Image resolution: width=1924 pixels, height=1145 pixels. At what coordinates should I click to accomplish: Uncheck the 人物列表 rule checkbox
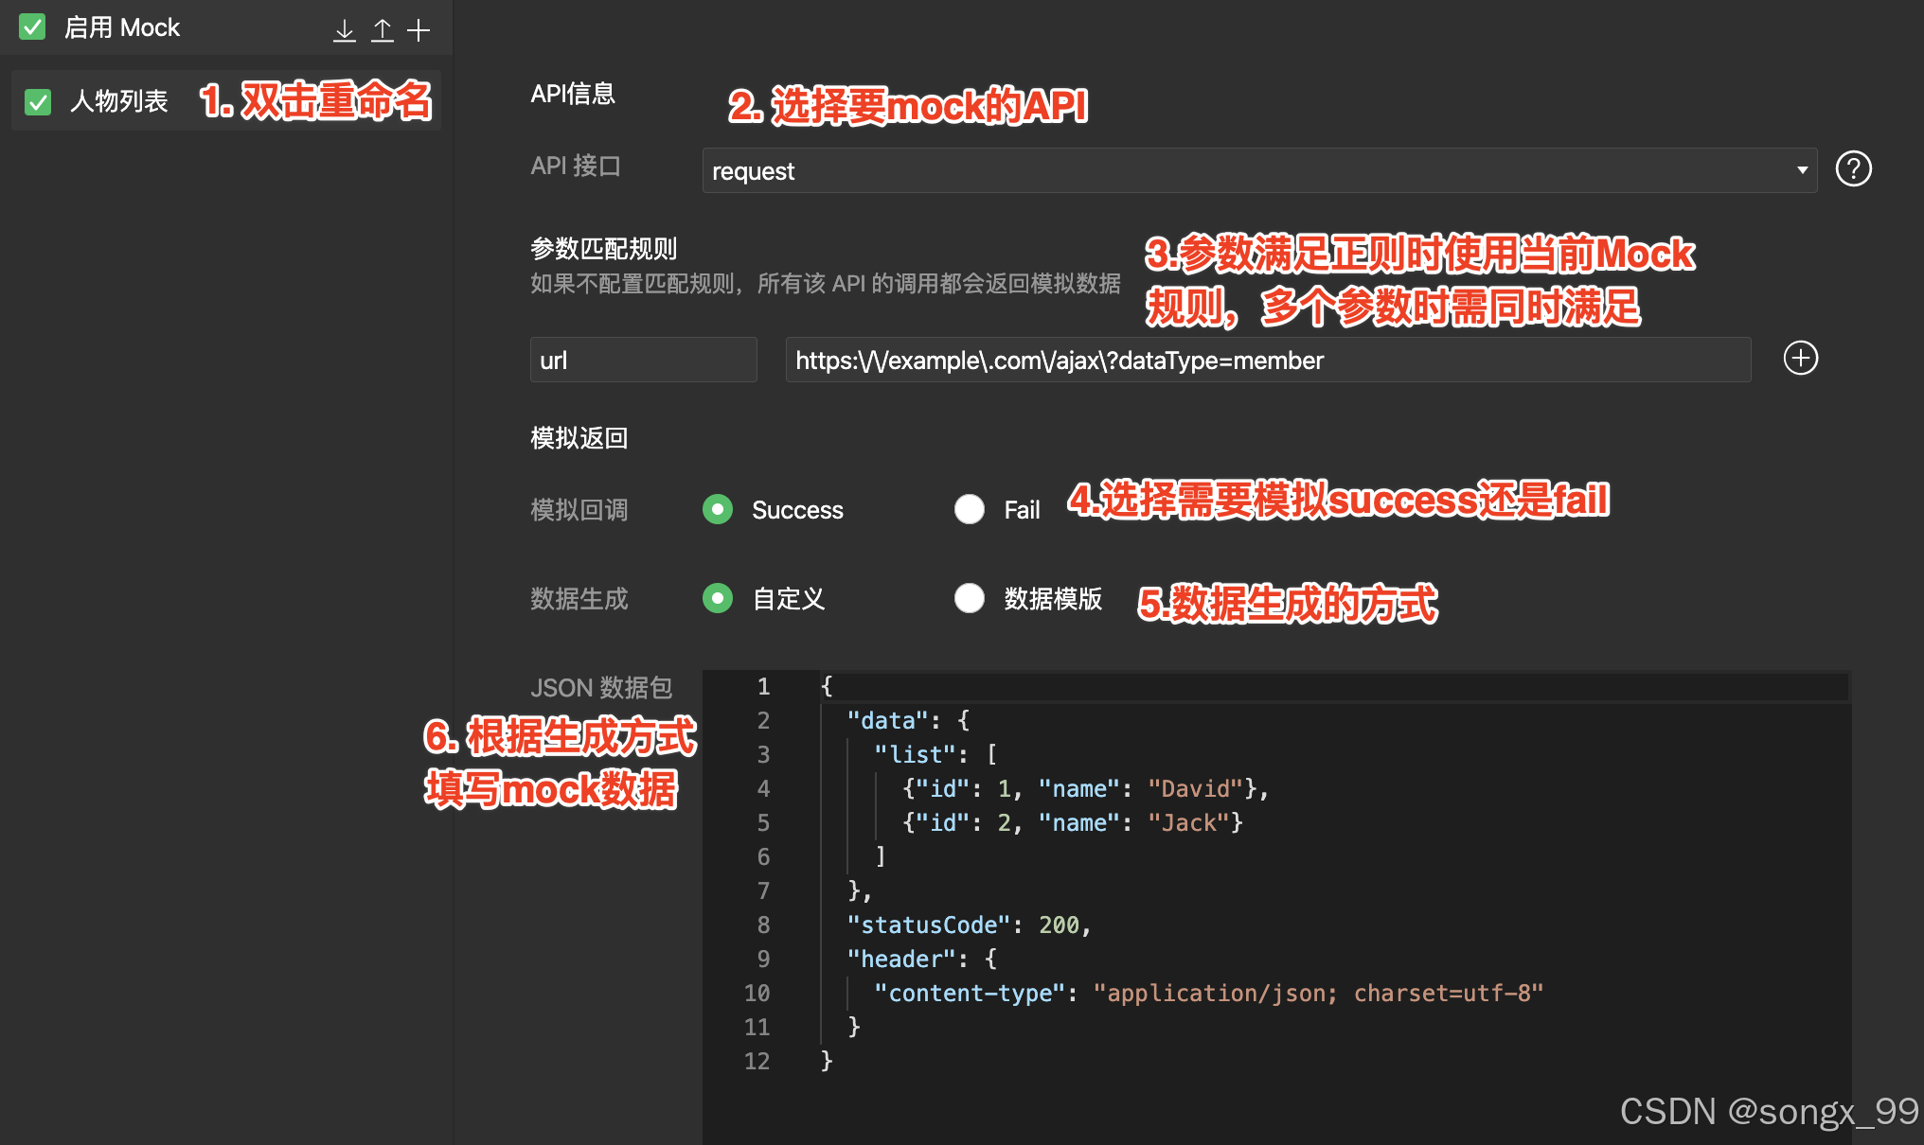[x=38, y=101]
